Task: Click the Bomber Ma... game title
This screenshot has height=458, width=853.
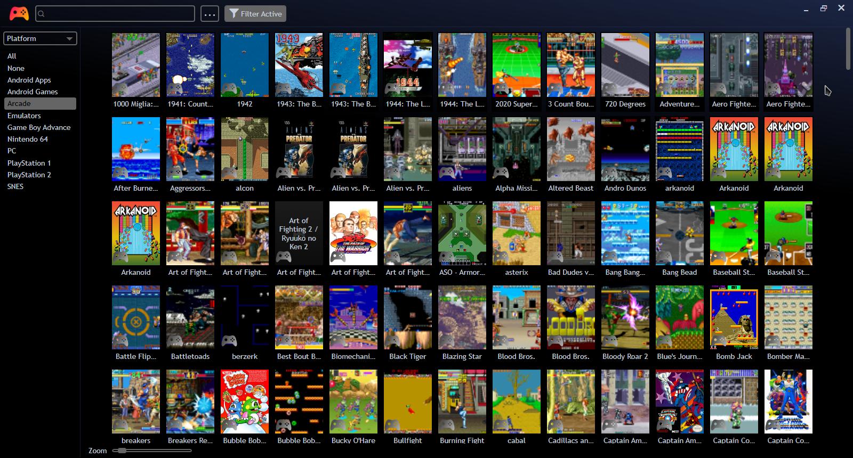Action: click(x=788, y=356)
